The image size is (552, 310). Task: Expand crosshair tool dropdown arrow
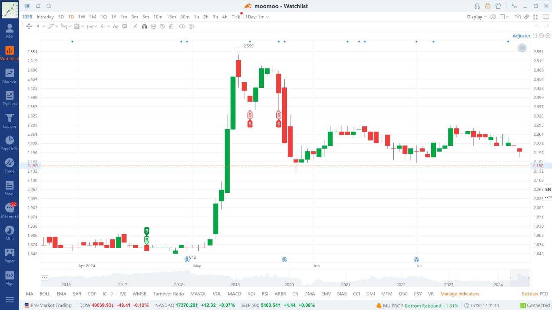pyautogui.click(x=44, y=26)
